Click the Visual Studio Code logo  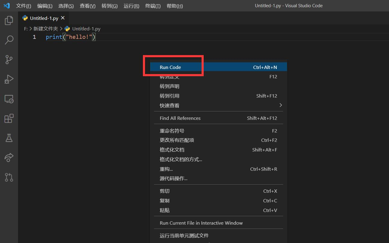7,5
